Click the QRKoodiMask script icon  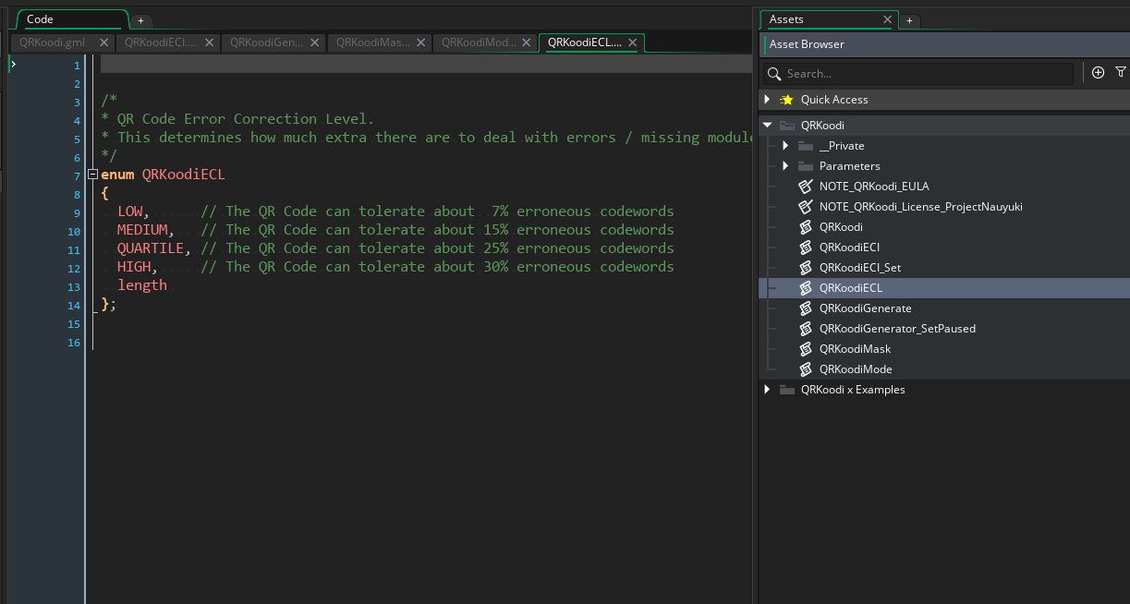point(806,349)
